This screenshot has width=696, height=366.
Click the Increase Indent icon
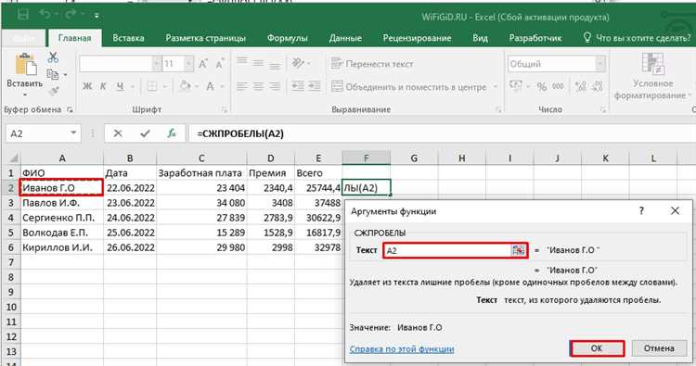coord(315,86)
